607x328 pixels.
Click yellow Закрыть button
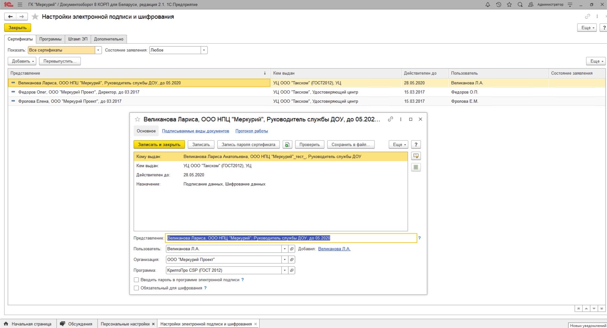[18, 27]
